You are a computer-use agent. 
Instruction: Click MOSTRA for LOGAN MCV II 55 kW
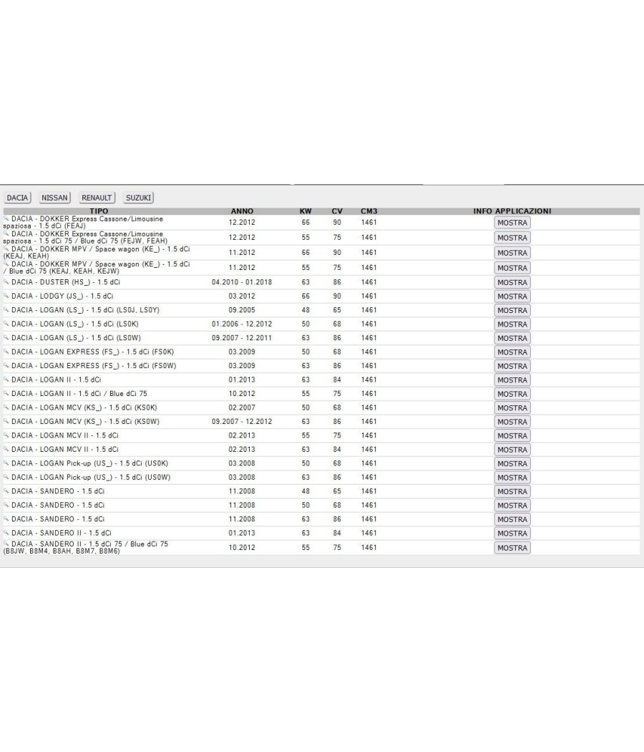pyautogui.click(x=512, y=436)
